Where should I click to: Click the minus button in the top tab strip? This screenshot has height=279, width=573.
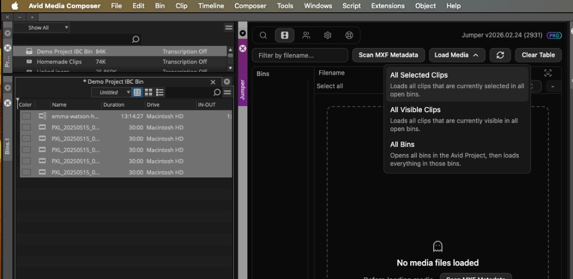(20, 17)
